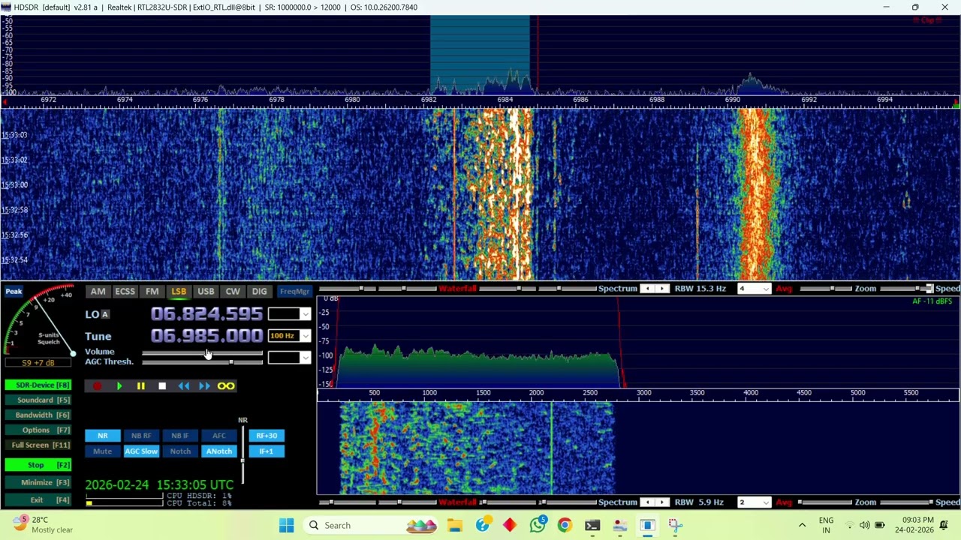The height and width of the screenshot is (540, 961).
Task: Click upper RBW left arrow stepper
Action: tap(647, 289)
